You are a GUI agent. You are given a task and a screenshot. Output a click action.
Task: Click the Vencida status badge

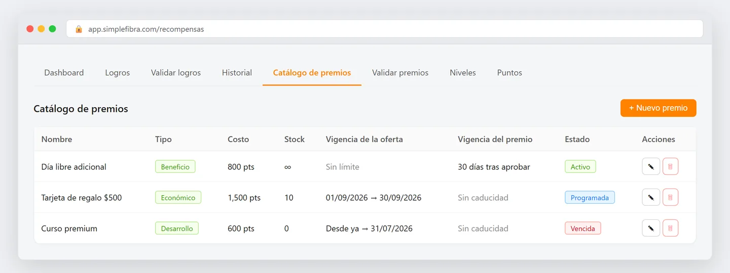[583, 229]
